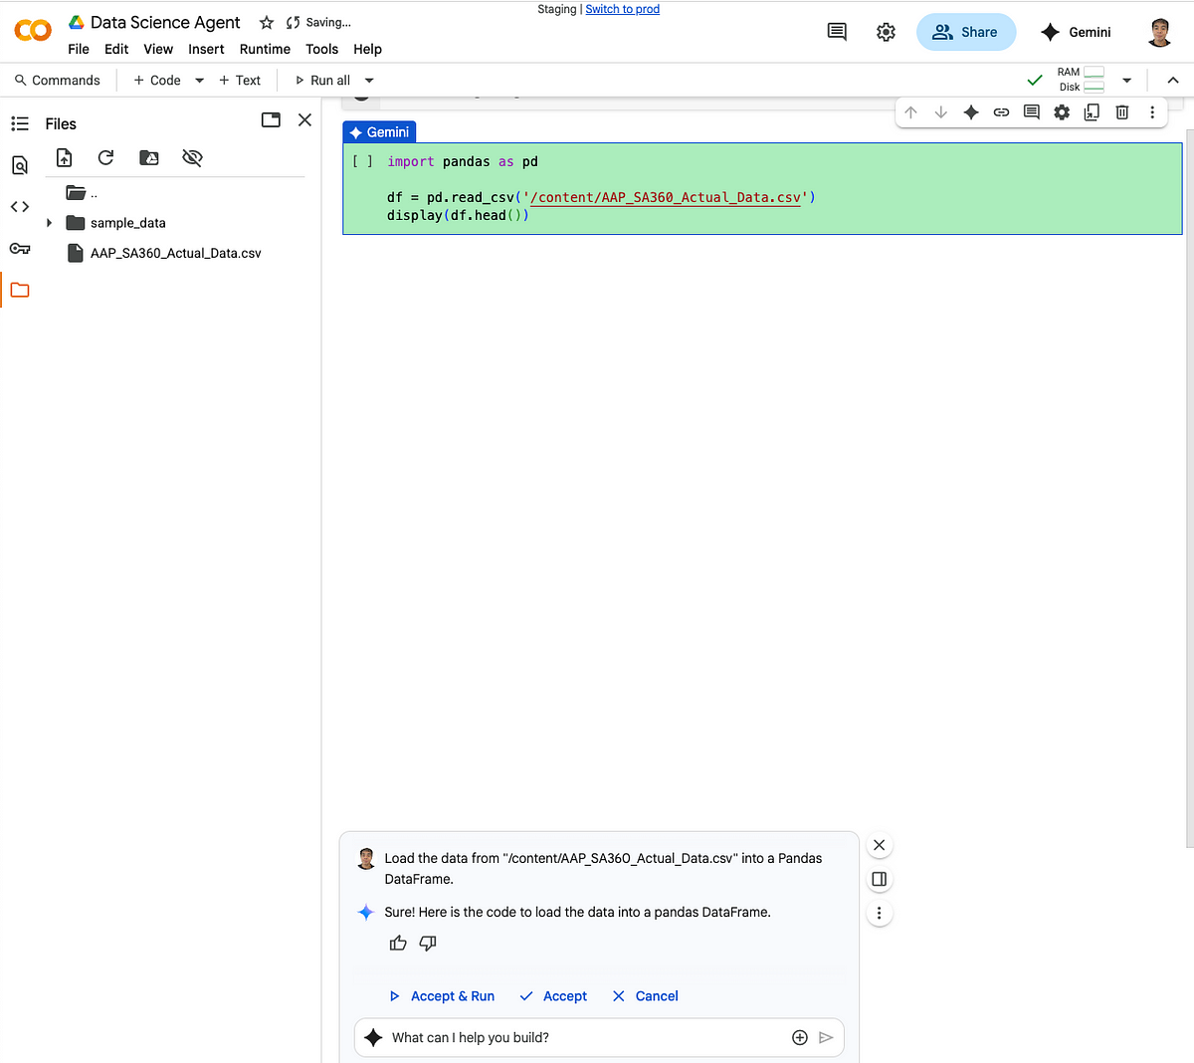Open the Insert menu
1194x1063 pixels.
pos(206,49)
